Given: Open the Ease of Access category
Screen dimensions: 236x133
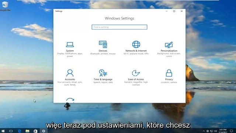Looking at the screenshot, I should 136,78.
